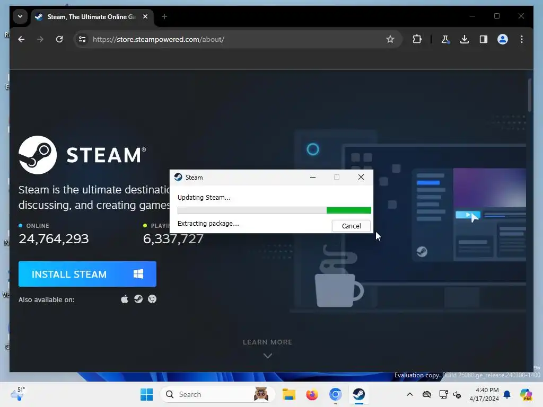Open browser downloads
543x407 pixels.
pos(465,39)
